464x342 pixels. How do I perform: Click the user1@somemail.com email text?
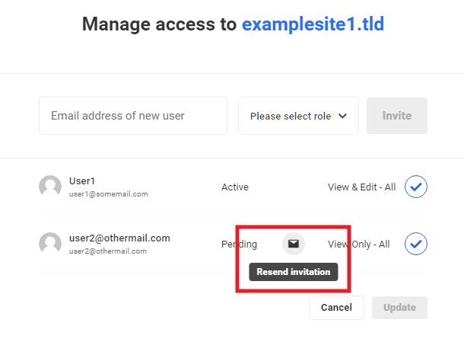pyautogui.click(x=108, y=194)
